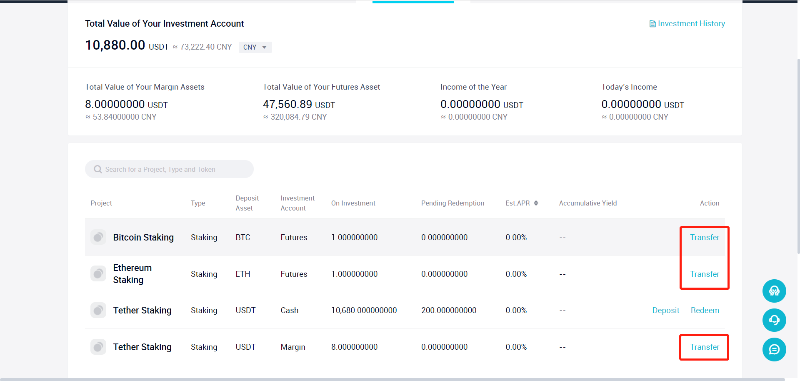
Task: Sort the table by Est.APR
Action: 536,203
